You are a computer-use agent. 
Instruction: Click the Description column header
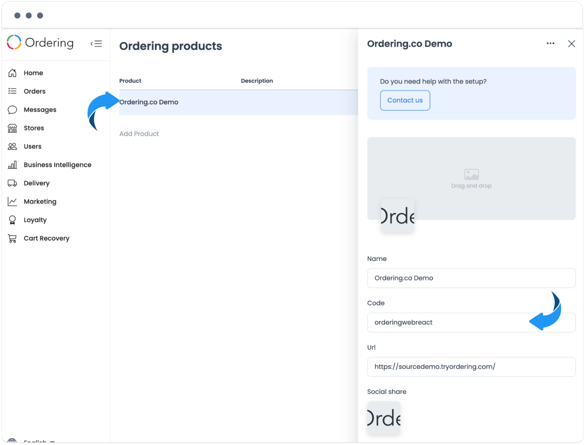click(x=257, y=81)
